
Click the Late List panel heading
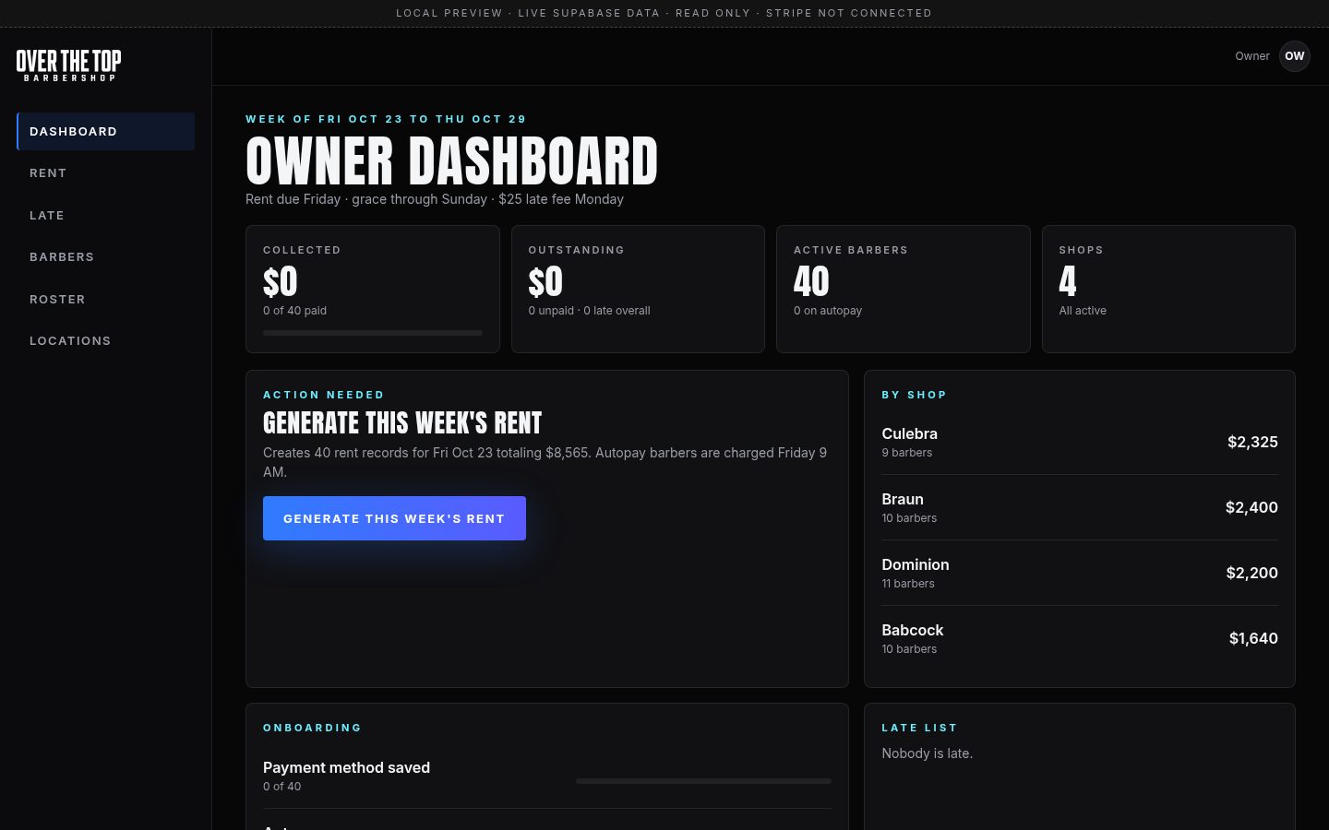point(919,728)
